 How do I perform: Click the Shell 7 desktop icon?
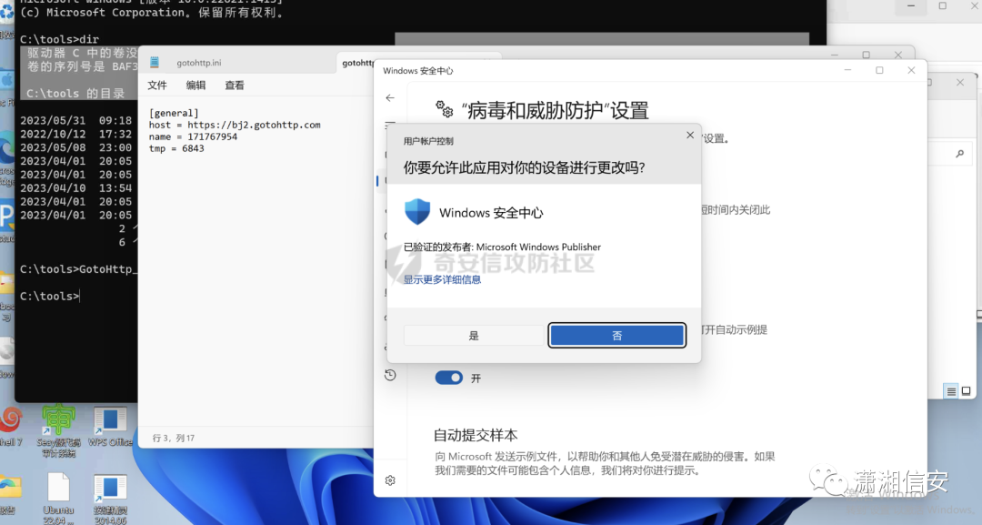(x=10, y=420)
